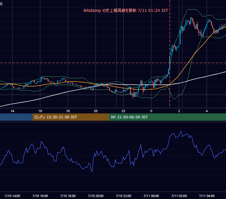Click the 22 hour label on price chart axis
The image size is (226, 199).
[x=123, y=111]
